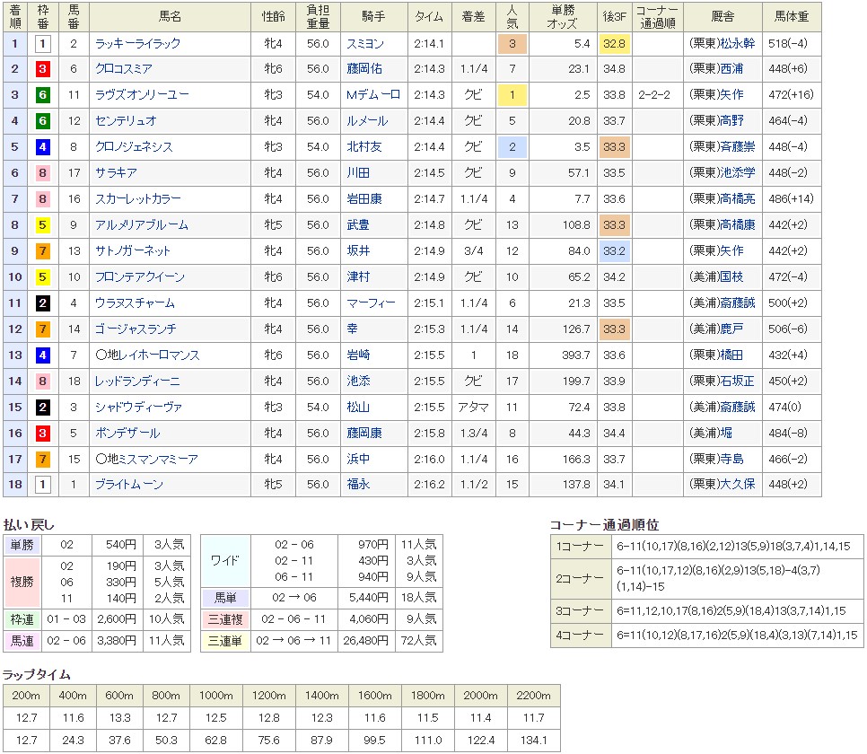Open horse link ミスマンマミーア
867x754 pixels.
(x=160, y=460)
